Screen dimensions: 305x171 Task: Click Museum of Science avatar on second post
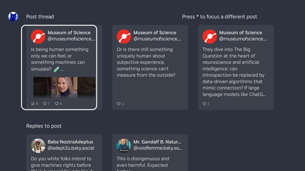tap(124, 36)
